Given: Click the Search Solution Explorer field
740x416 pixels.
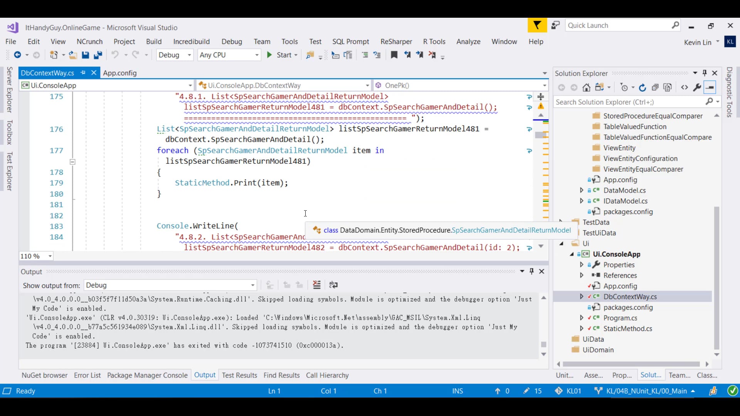Looking at the screenshot, I should pos(629,102).
